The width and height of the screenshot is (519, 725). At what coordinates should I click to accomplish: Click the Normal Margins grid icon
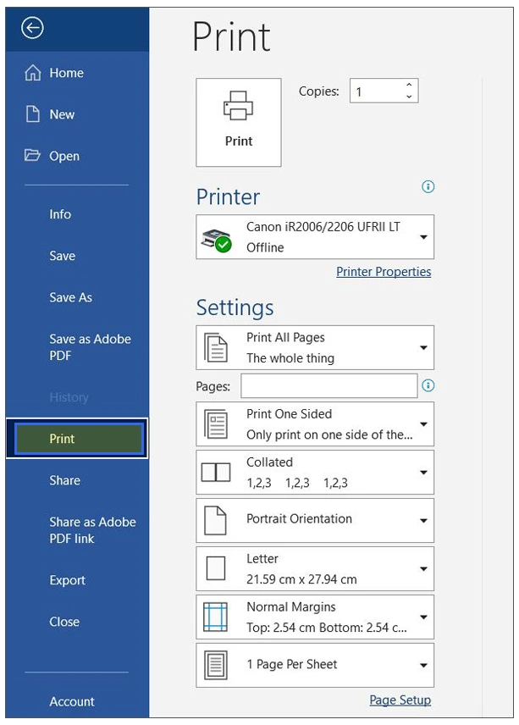click(x=215, y=617)
